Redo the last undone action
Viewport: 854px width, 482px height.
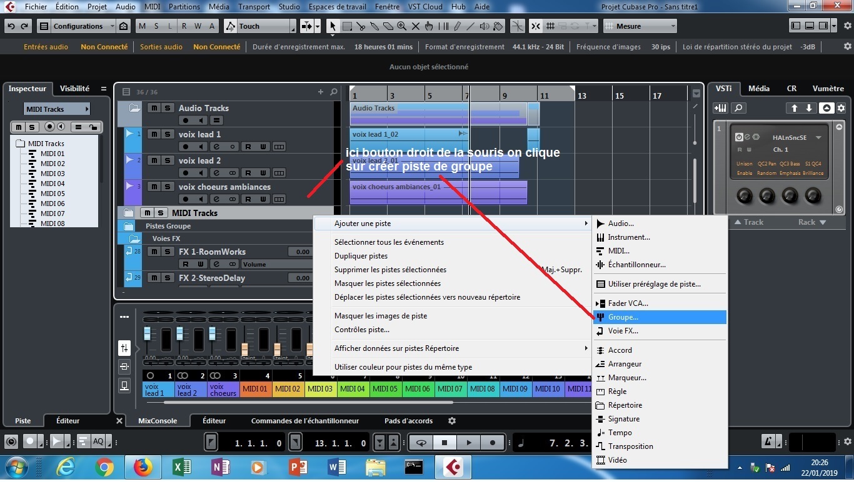click(24, 26)
